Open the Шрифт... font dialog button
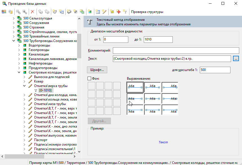Image resolution: width=242 pixels, height=165 pixels. pyautogui.click(x=97, y=70)
